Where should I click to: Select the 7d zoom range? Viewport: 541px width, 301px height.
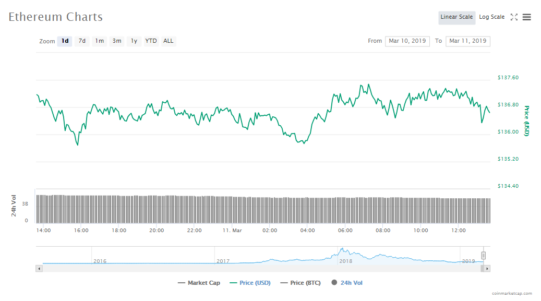82,41
